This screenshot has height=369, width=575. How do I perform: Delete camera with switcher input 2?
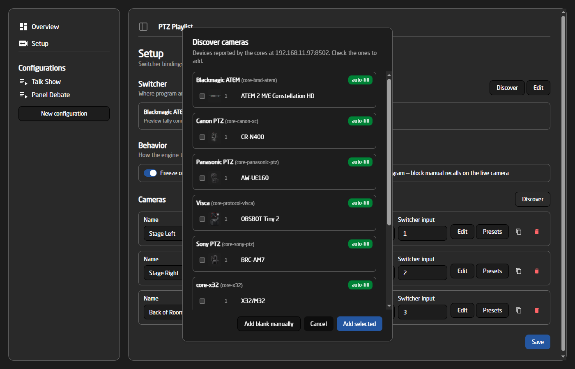pos(537,271)
